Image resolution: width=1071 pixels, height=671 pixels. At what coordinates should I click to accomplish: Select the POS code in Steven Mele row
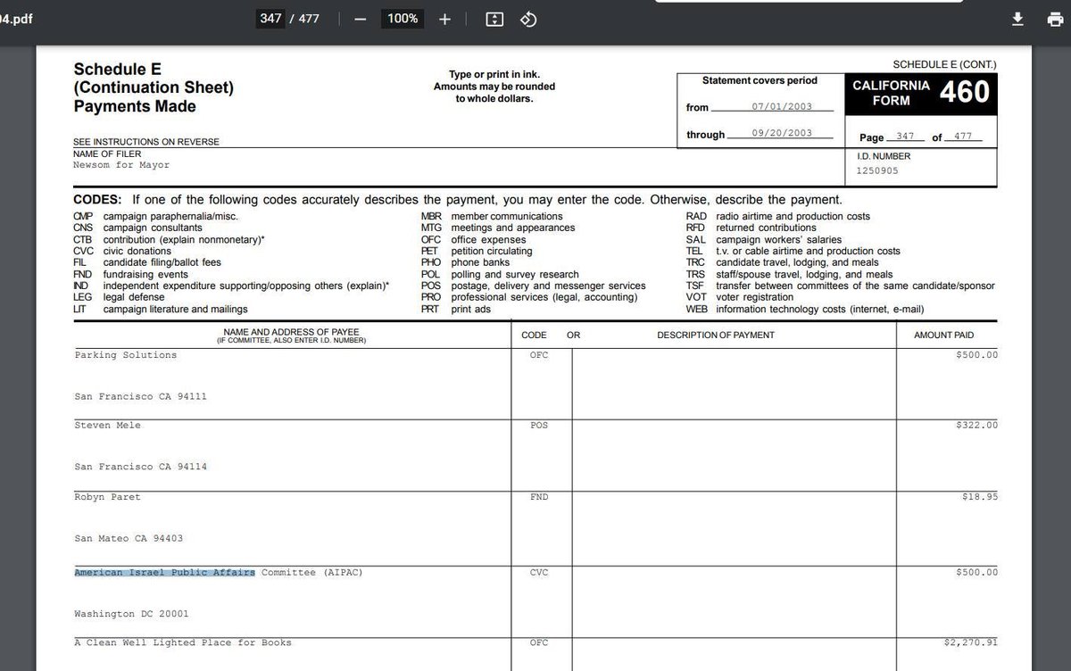(539, 426)
